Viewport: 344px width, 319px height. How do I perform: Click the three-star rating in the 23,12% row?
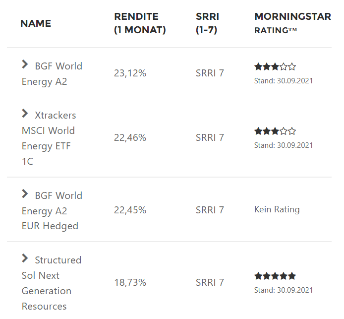pos(275,66)
